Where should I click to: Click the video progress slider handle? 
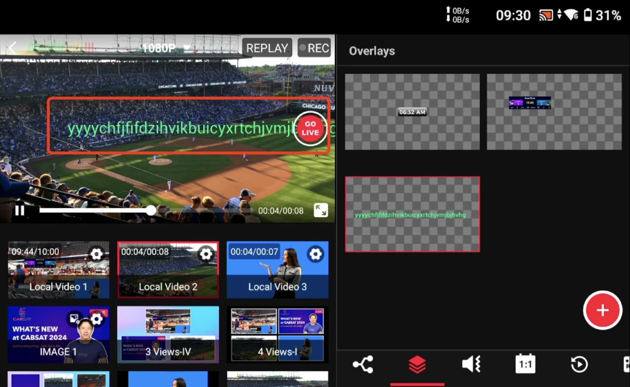click(151, 210)
